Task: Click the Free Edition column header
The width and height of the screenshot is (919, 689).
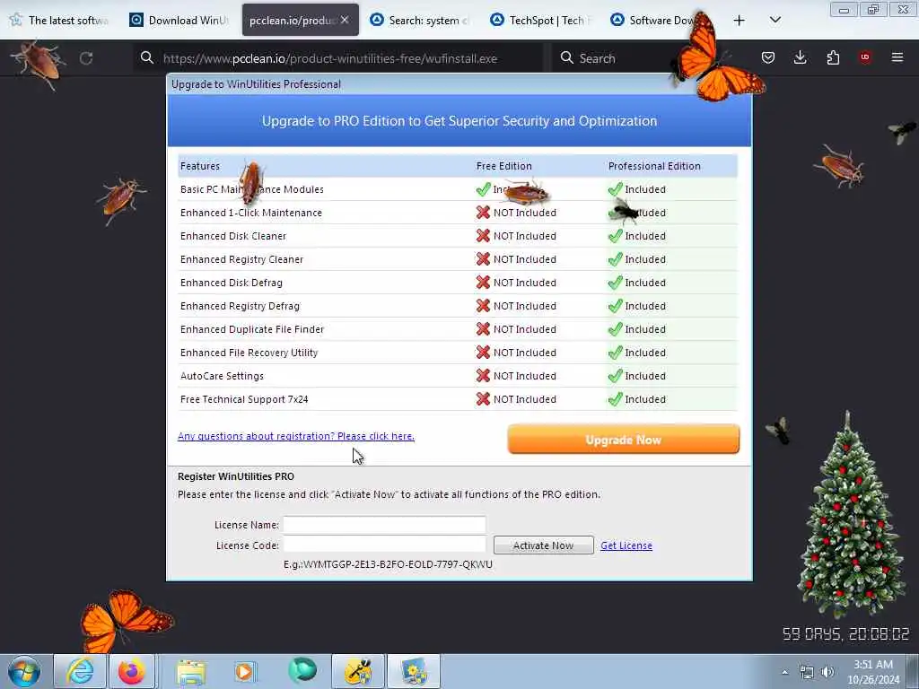Action: coord(504,166)
